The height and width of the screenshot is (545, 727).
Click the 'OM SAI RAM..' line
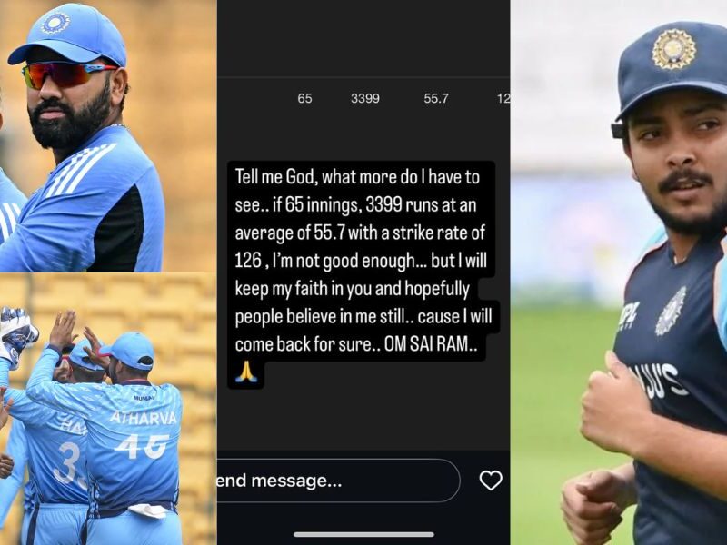pos(431,344)
